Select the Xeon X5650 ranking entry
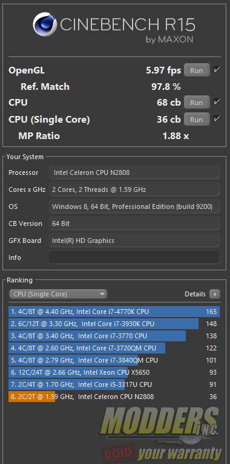The height and width of the screenshot is (464, 230). [x=114, y=372]
